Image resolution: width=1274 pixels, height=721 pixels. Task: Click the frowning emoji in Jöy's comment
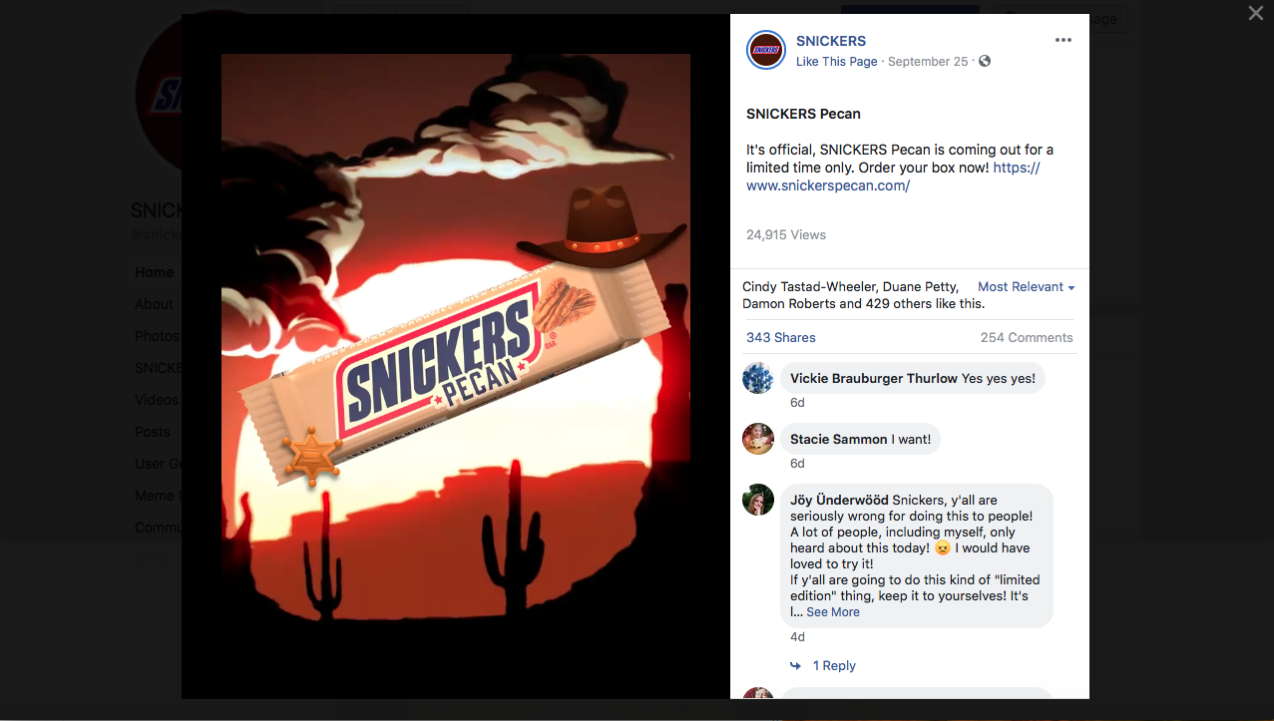[x=941, y=547]
